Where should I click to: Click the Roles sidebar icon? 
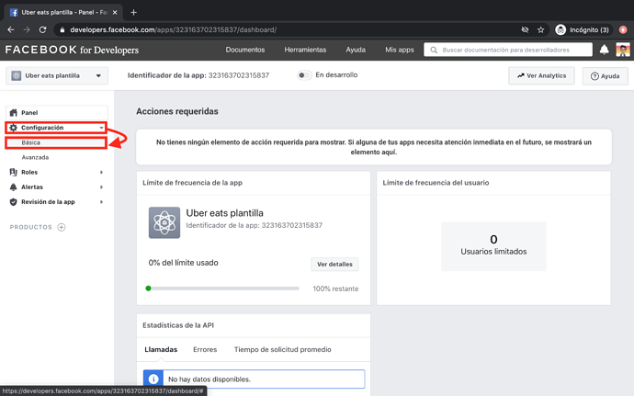pos(14,172)
